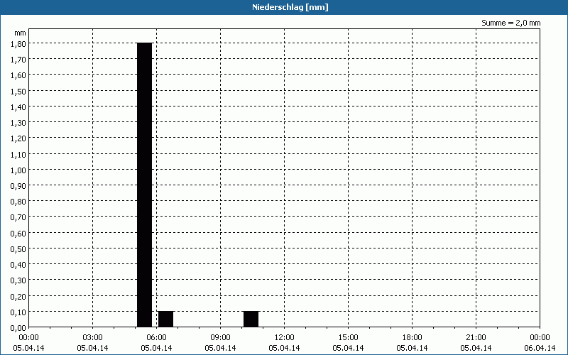The width and height of the screenshot is (568, 355).
Task: Click the 1,40 y-axis label
Action: tap(18, 107)
